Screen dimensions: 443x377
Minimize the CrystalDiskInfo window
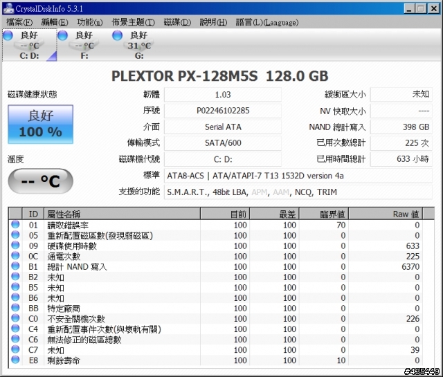[x=409, y=8]
